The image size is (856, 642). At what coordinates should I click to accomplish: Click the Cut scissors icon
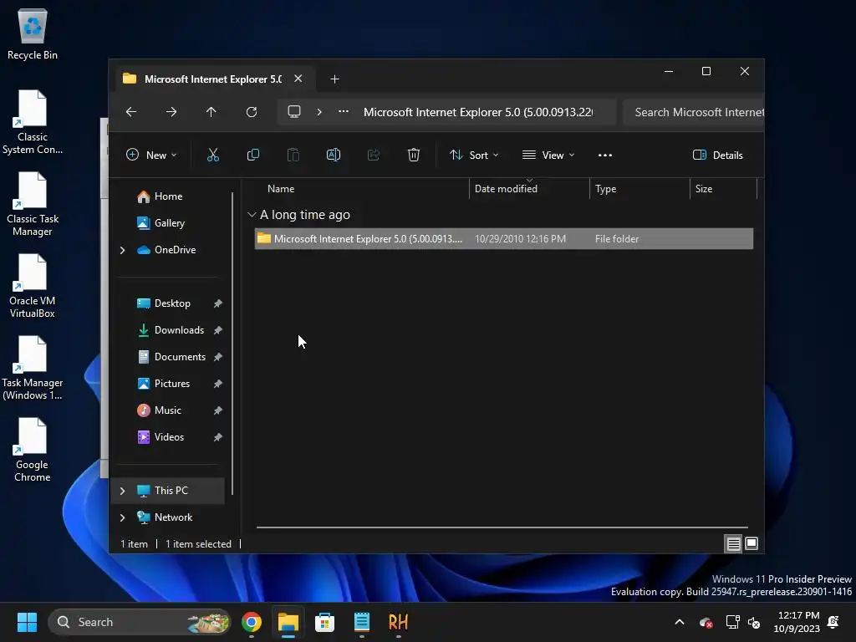213,155
